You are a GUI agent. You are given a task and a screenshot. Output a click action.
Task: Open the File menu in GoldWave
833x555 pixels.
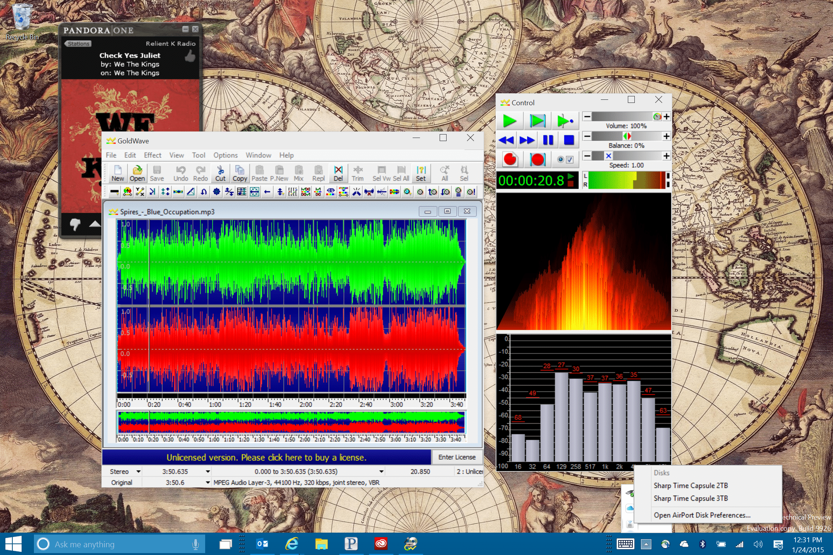(111, 155)
